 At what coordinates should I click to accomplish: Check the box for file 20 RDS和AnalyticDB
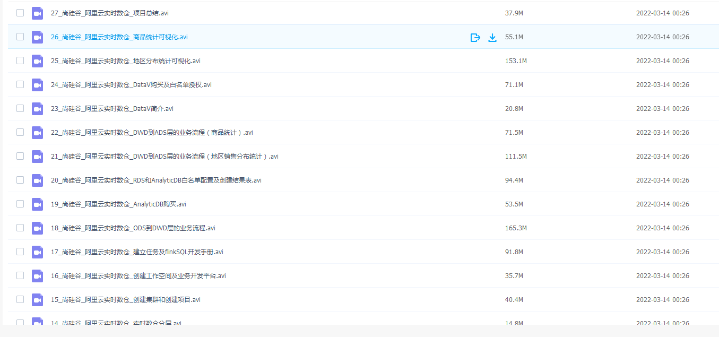[x=20, y=180]
